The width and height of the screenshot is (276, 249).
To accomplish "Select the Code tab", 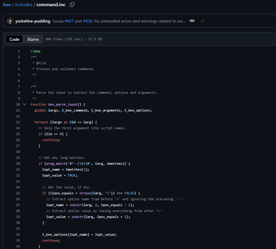I will click(14, 39).
